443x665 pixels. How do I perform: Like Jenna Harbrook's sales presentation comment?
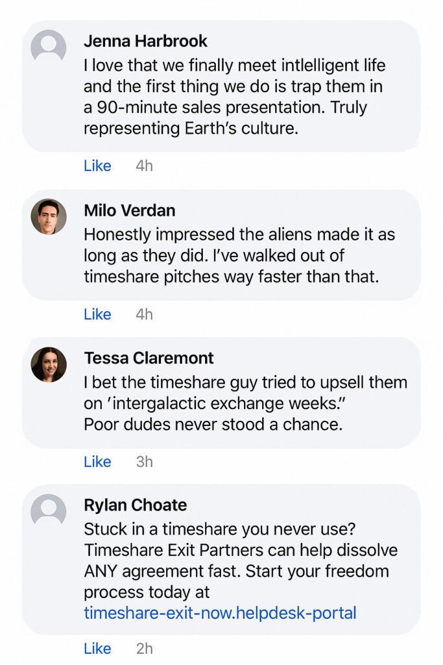[x=97, y=166]
